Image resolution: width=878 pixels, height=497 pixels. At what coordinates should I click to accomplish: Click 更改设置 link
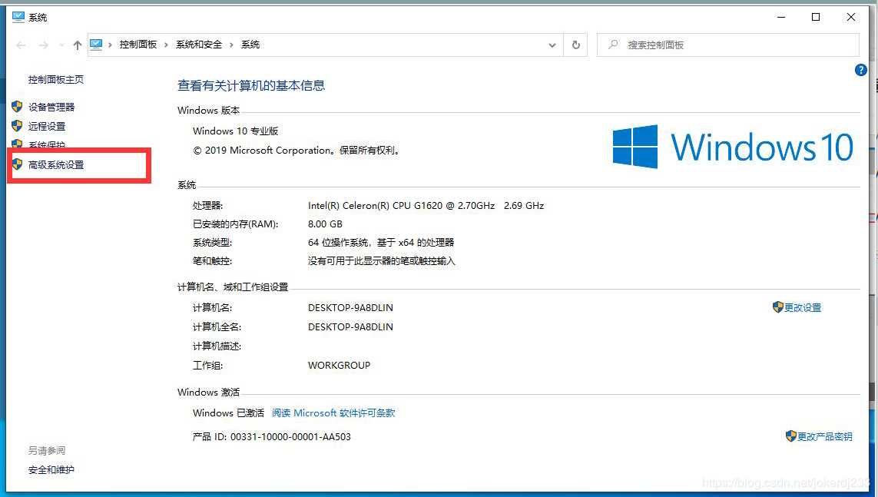803,308
